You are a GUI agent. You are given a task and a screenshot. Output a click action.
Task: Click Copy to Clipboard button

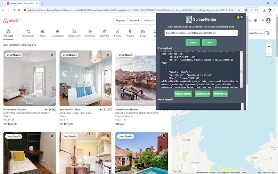(x=183, y=94)
